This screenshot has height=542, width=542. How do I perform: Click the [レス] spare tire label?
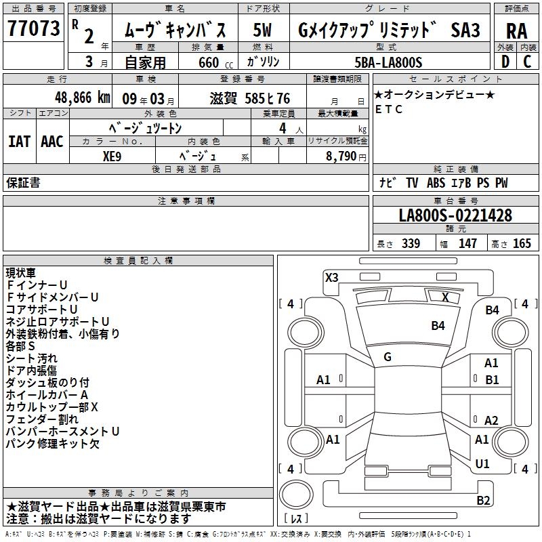click(x=296, y=519)
